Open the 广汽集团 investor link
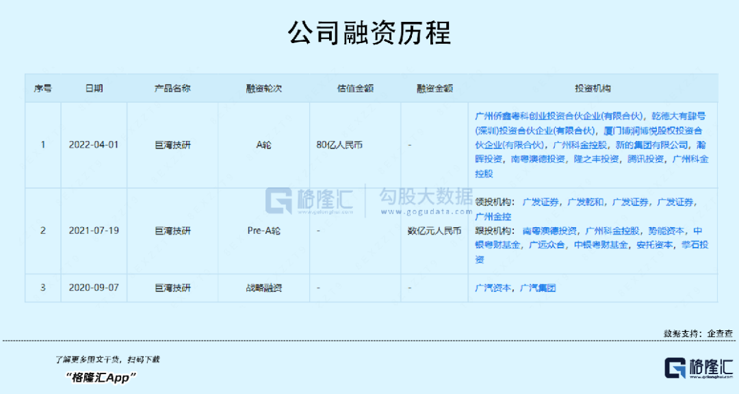Viewport: 739px width, 394px height. (539, 287)
